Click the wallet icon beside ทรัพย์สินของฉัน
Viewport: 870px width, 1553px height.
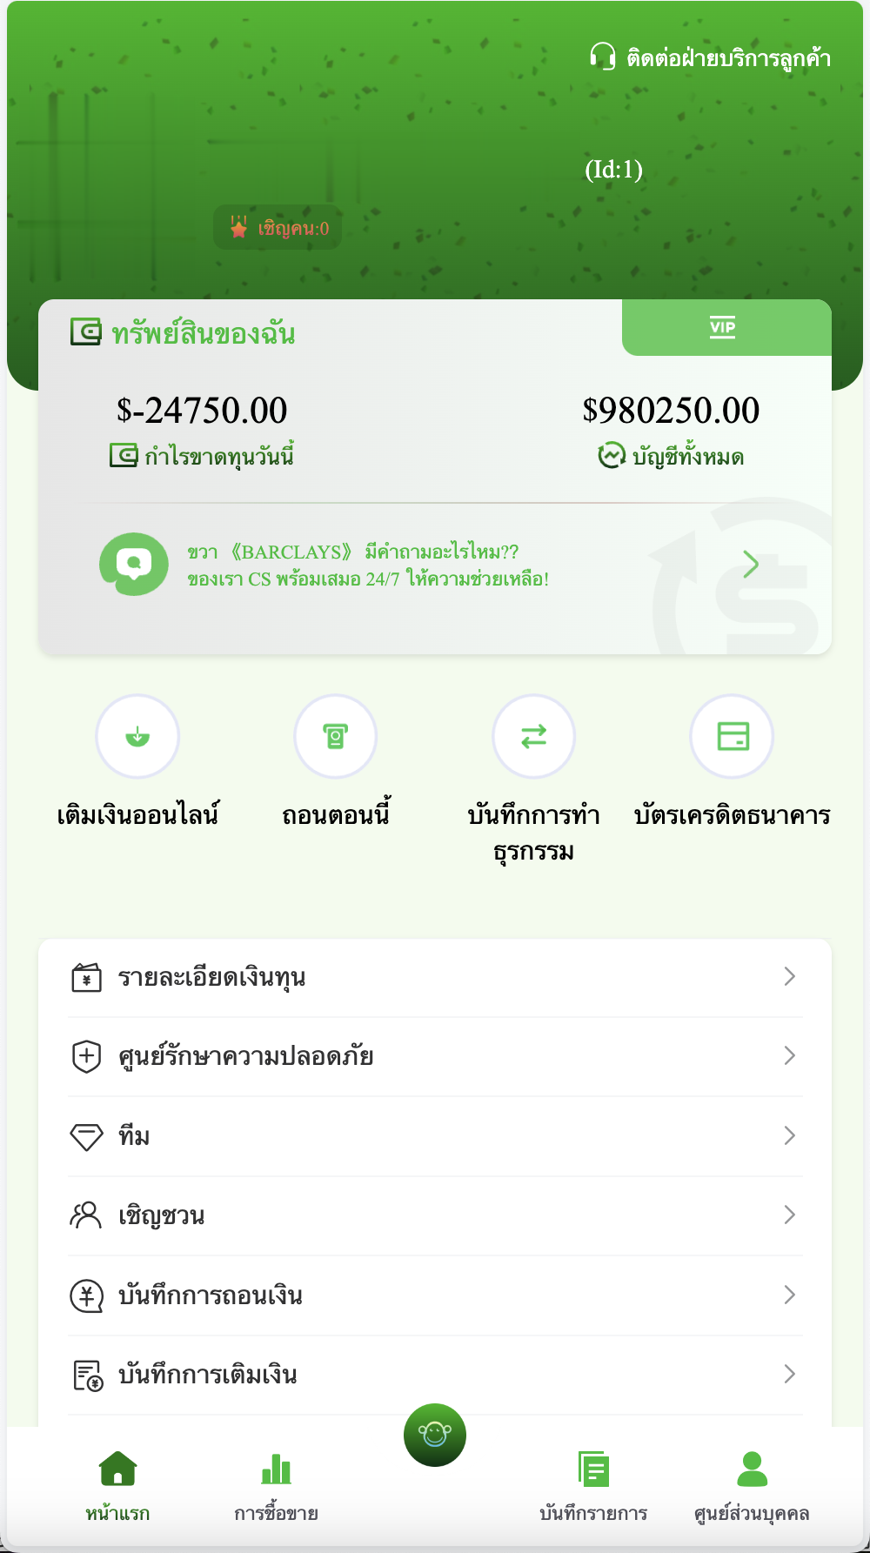click(x=85, y=331)
